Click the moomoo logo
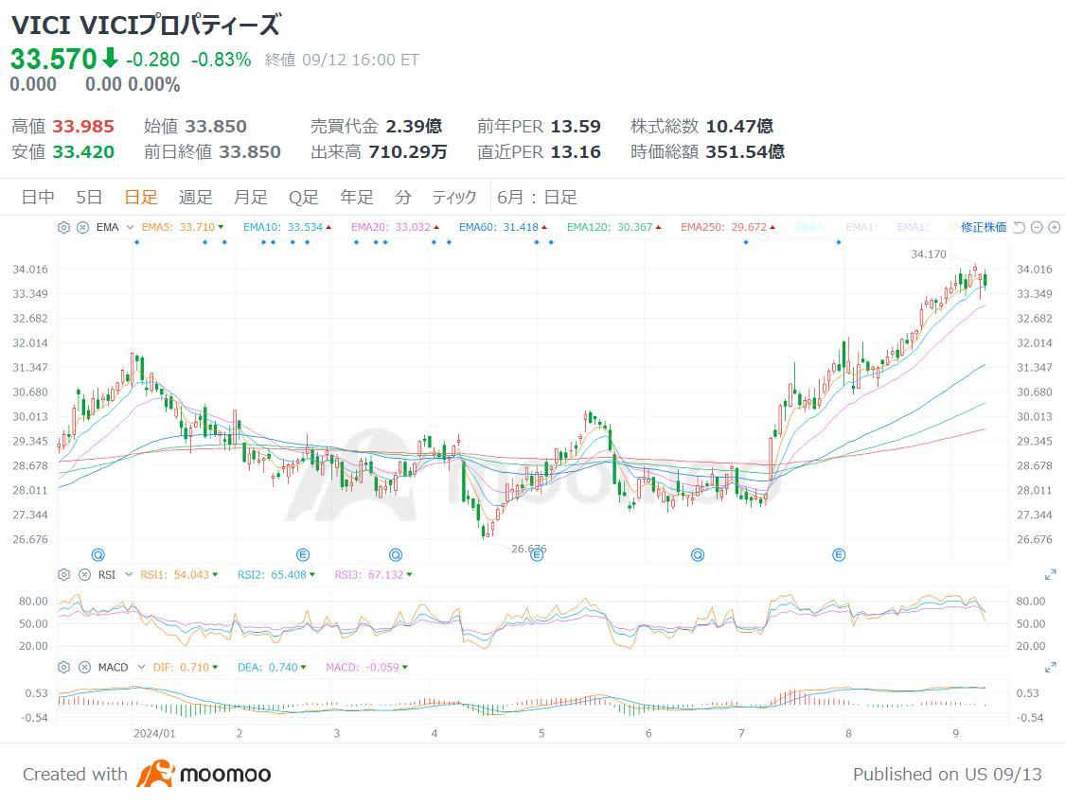Image resolution: width=1065 pixels, height=804 pixels. point(204,774)
